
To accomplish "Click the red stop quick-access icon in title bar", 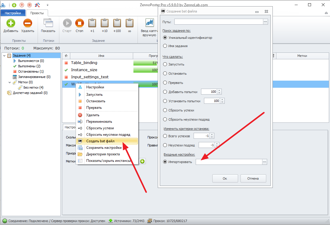I will click(29, 5).
